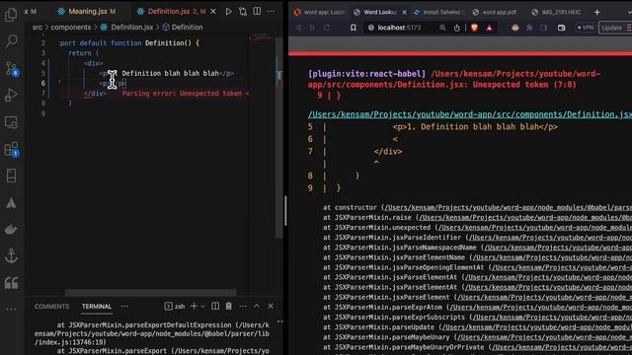Show additional activity bar views ellipsis
Viewport: 632px width, 355px height.
coord(11,309)
